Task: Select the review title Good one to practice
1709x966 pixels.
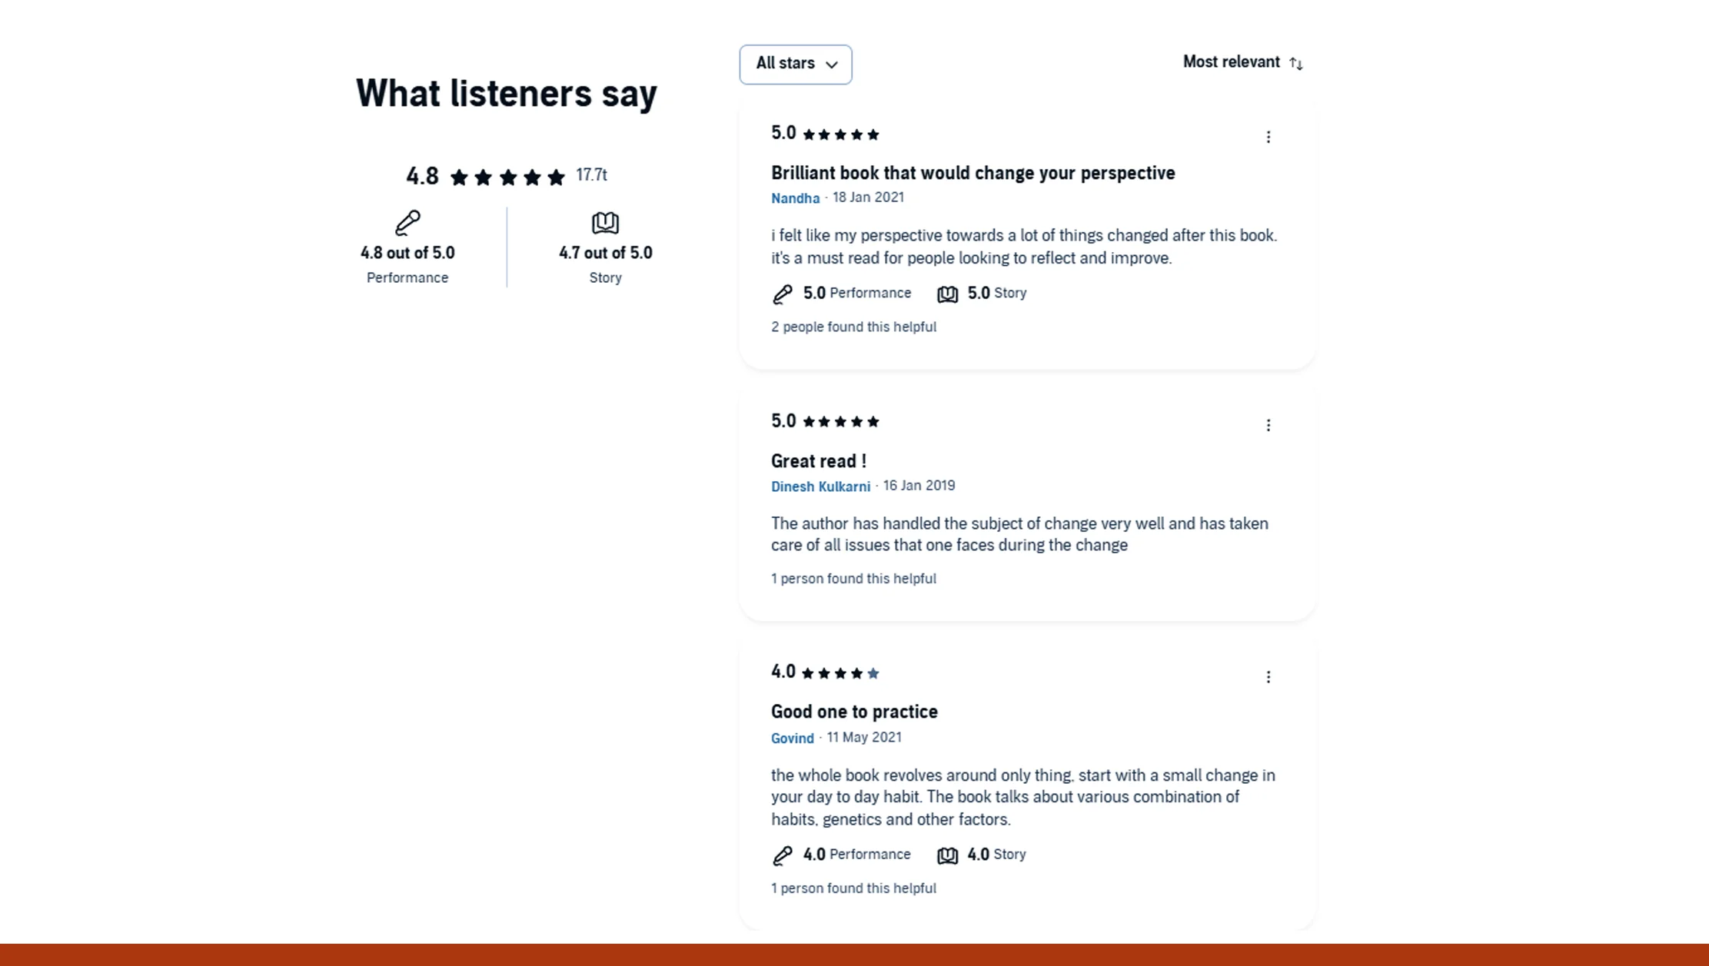Action: 854,712
